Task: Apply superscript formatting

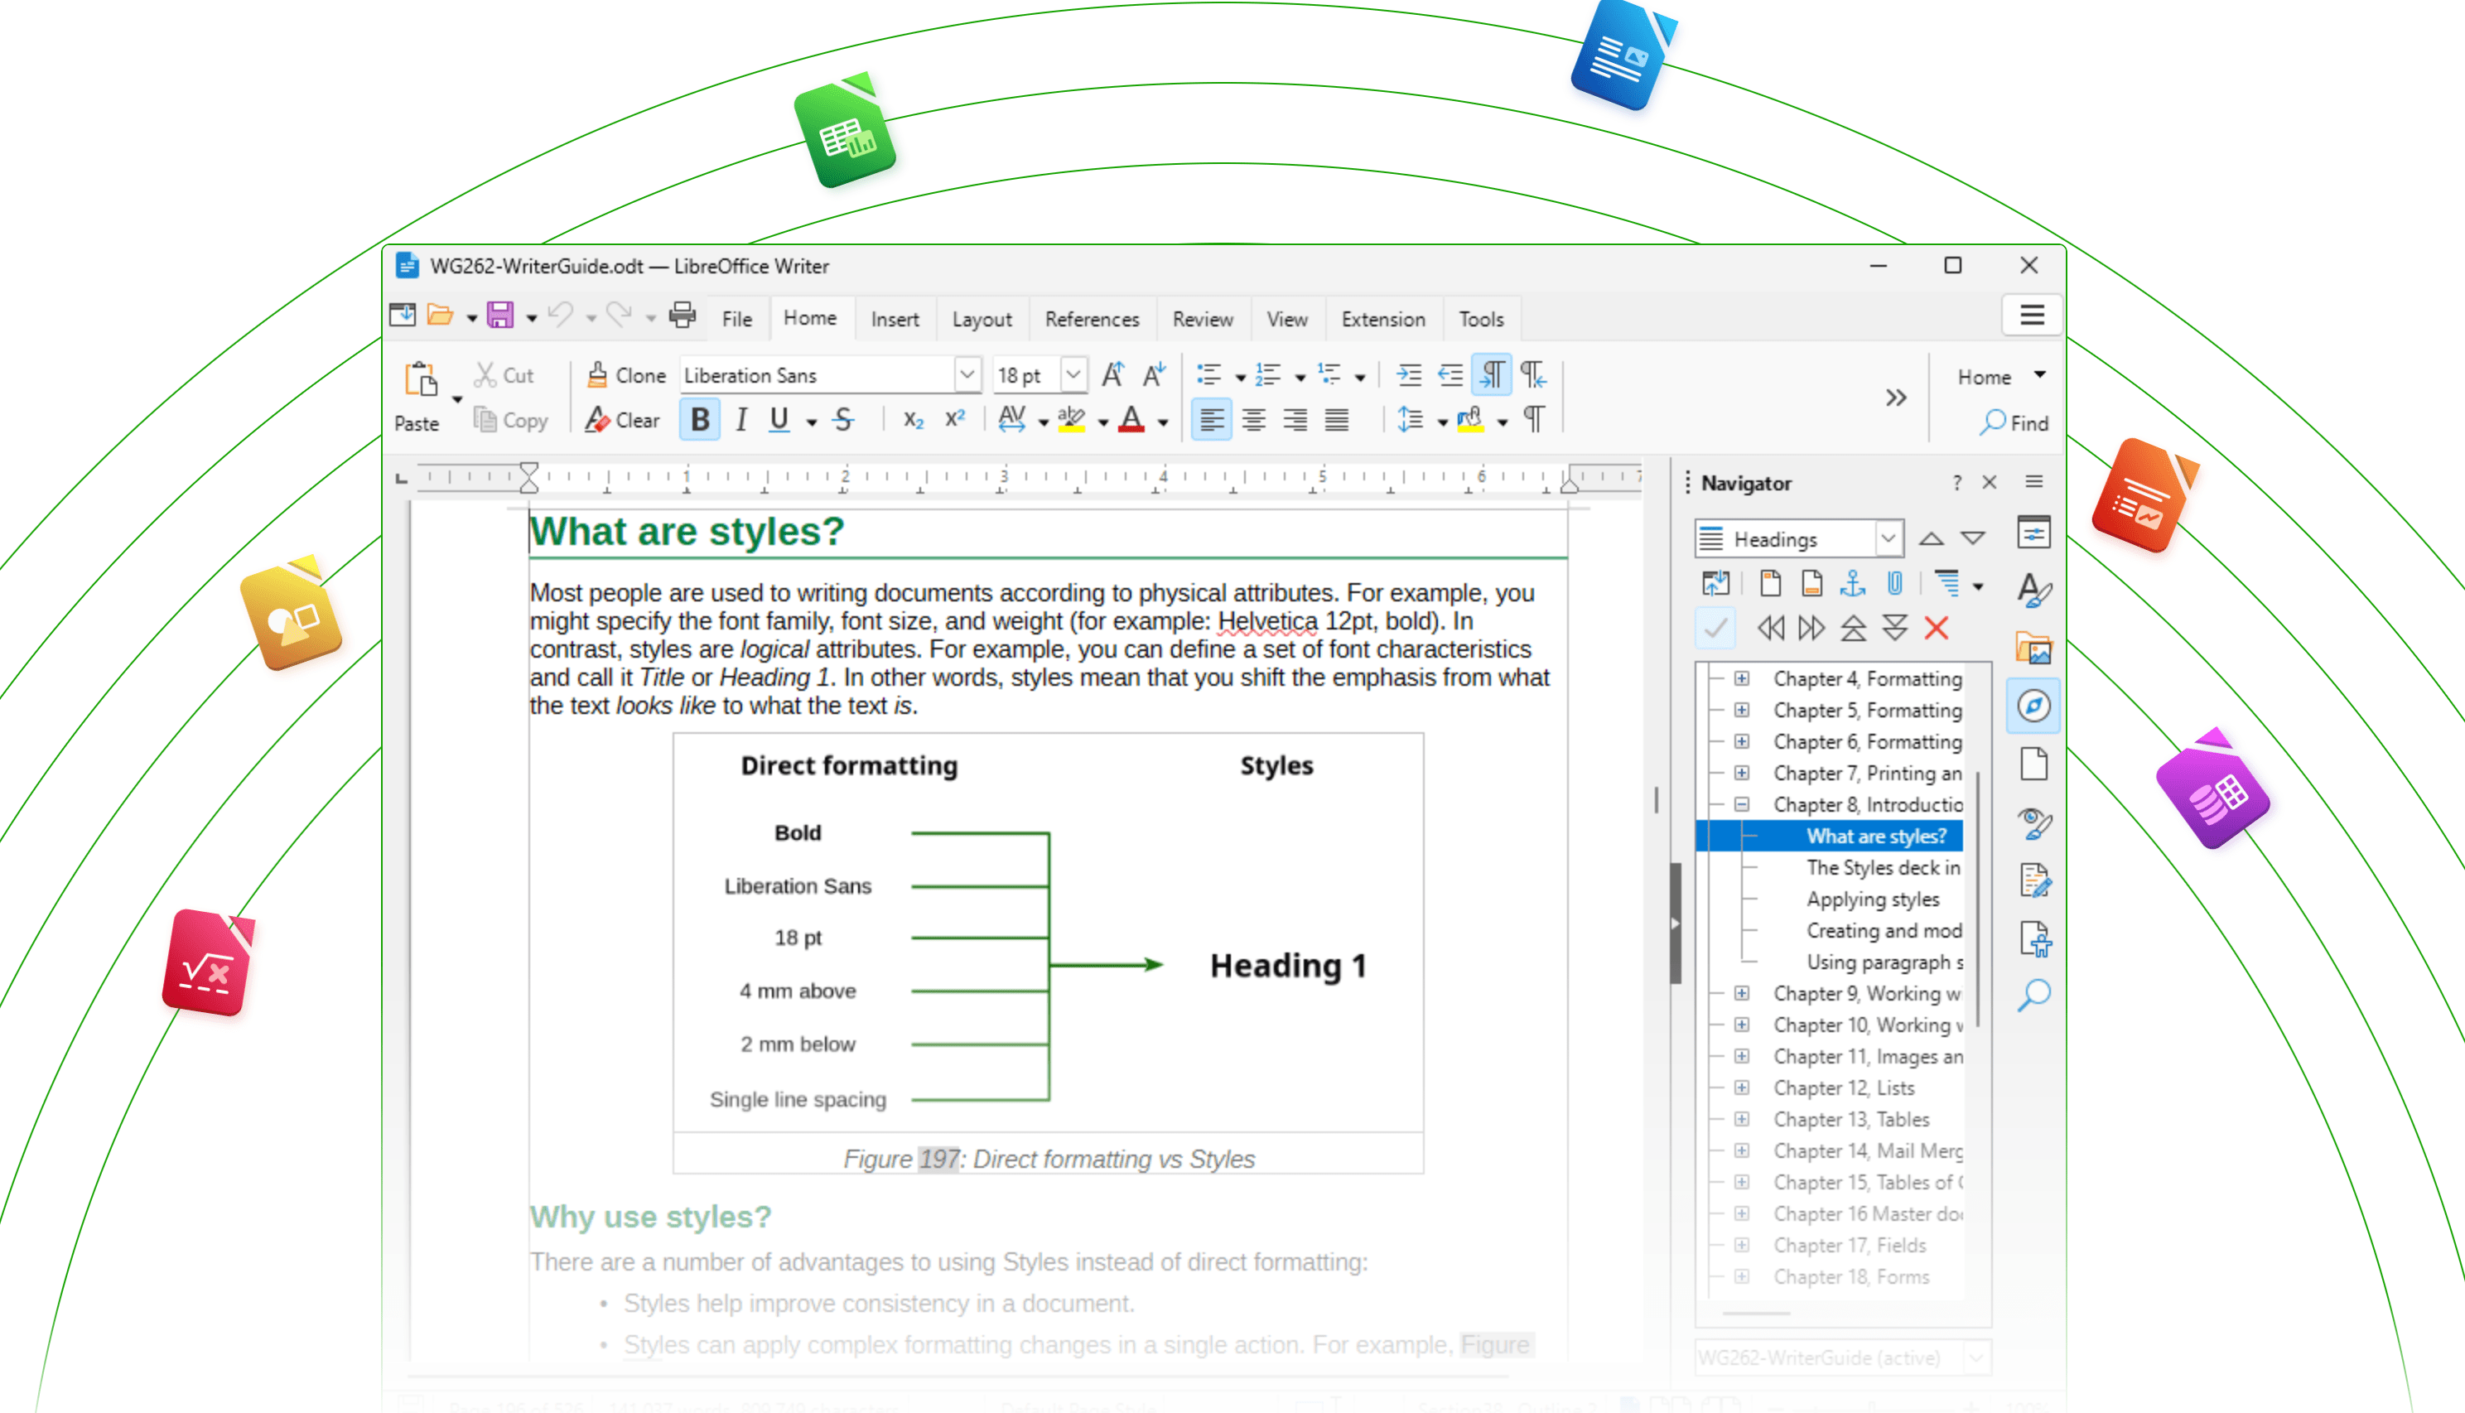Action: tap(955, 420)
